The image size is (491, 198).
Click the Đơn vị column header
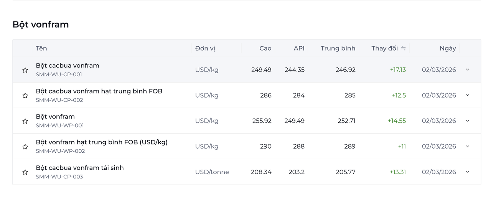coord(205,48)
